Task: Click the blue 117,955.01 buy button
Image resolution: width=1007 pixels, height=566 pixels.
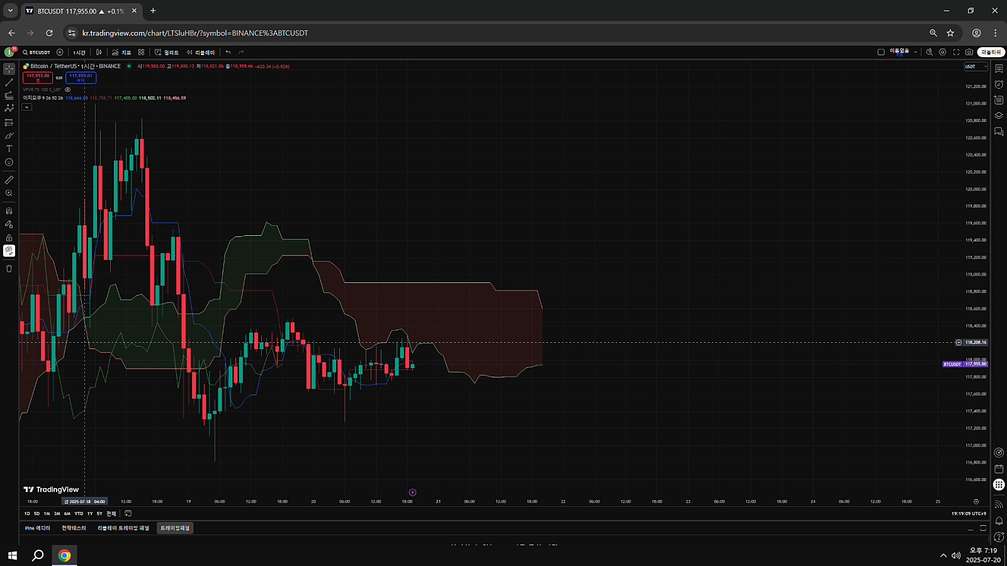Action: (81, 77)
